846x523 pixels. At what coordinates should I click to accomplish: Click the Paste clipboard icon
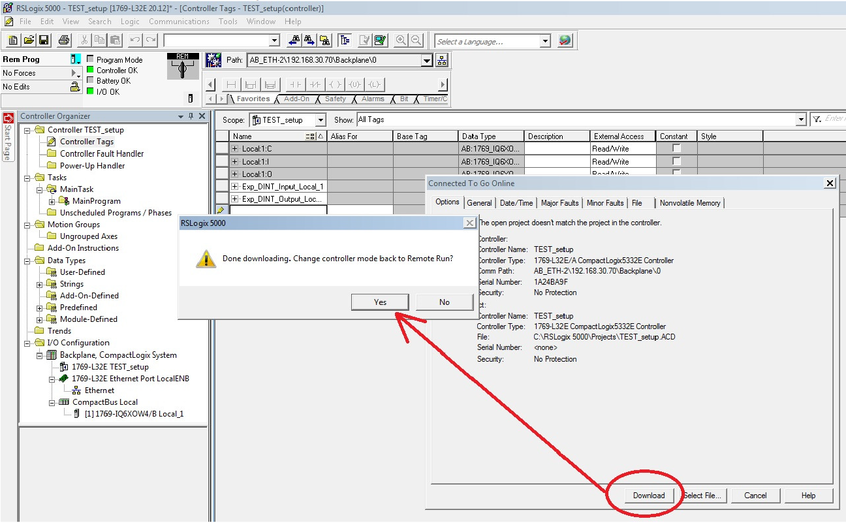[115, 40]
